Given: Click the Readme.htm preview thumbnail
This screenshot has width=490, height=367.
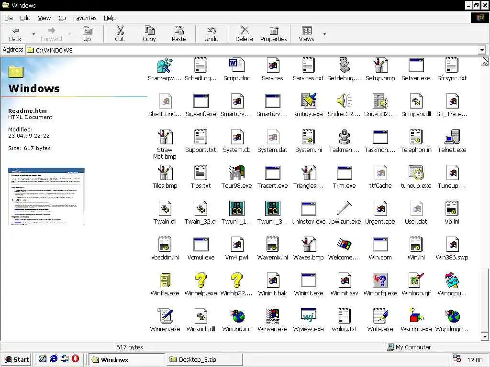Looking at the screenshot, I should 46,196.
